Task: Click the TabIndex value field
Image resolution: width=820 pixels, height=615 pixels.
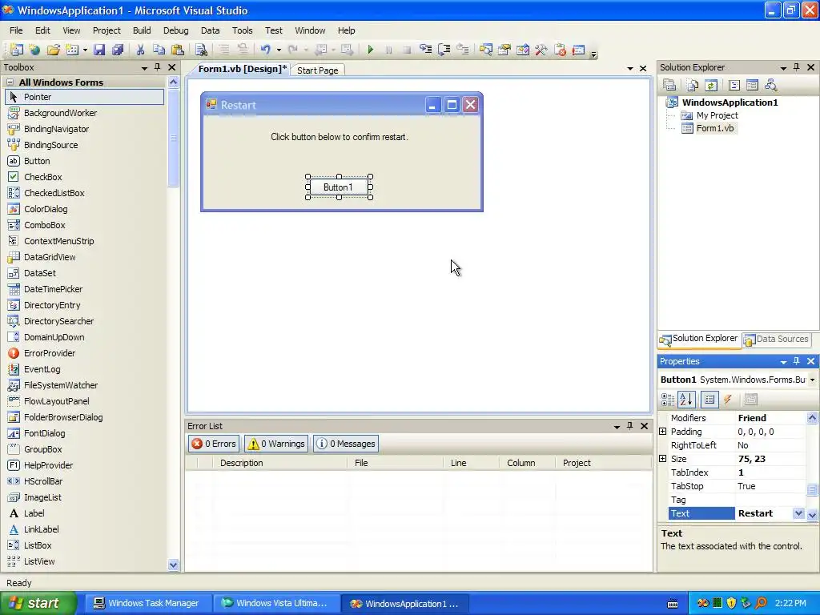Action: point(770,472)
